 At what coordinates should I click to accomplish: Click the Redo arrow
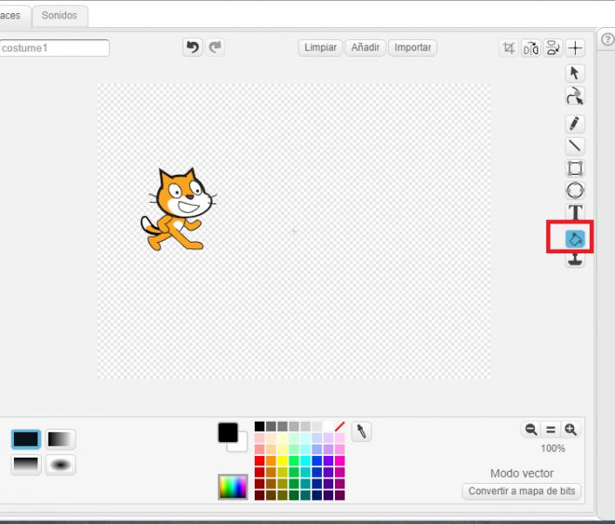pyautogui.click(x=215, y=47)
